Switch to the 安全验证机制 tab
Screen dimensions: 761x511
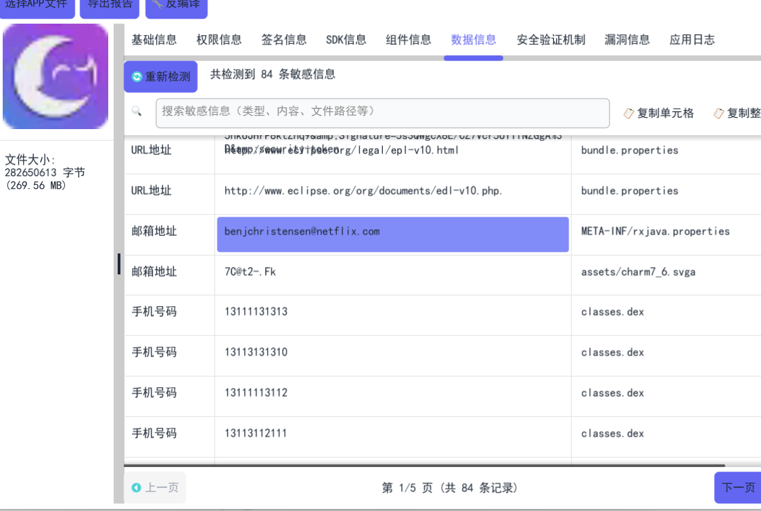coord(549,40)
